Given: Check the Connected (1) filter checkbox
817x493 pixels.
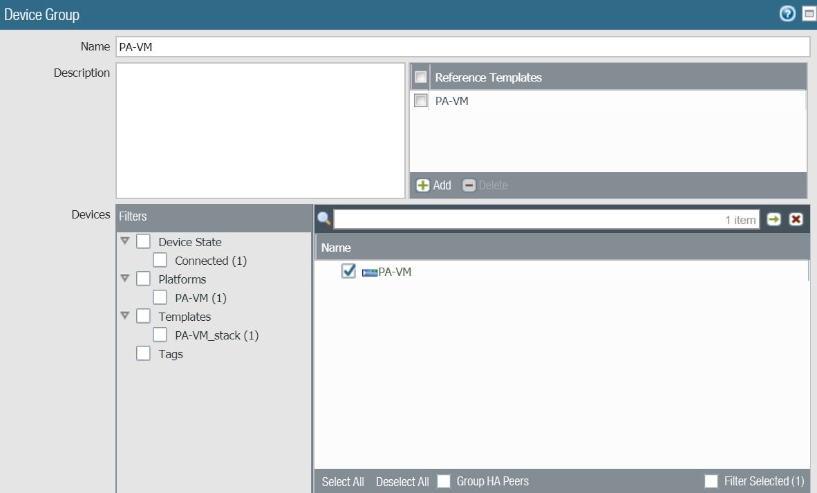Looking at the screenshot, I should (160, 260).
